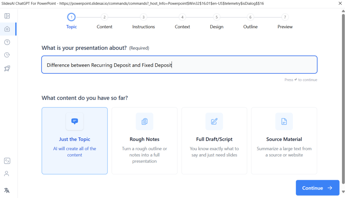Image resolution: width=345 pixels, height=198 pixels.
Task: Select the Full Draft/Script card
Action: (x=214, y=141)
